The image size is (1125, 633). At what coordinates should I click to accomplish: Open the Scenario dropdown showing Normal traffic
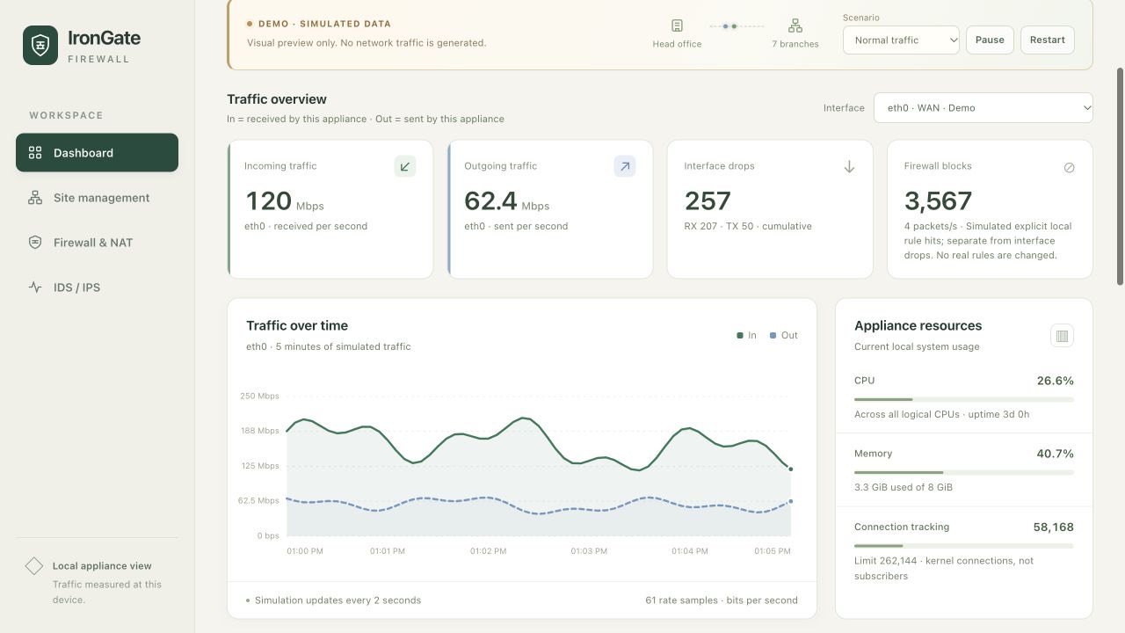click(901, 40)
